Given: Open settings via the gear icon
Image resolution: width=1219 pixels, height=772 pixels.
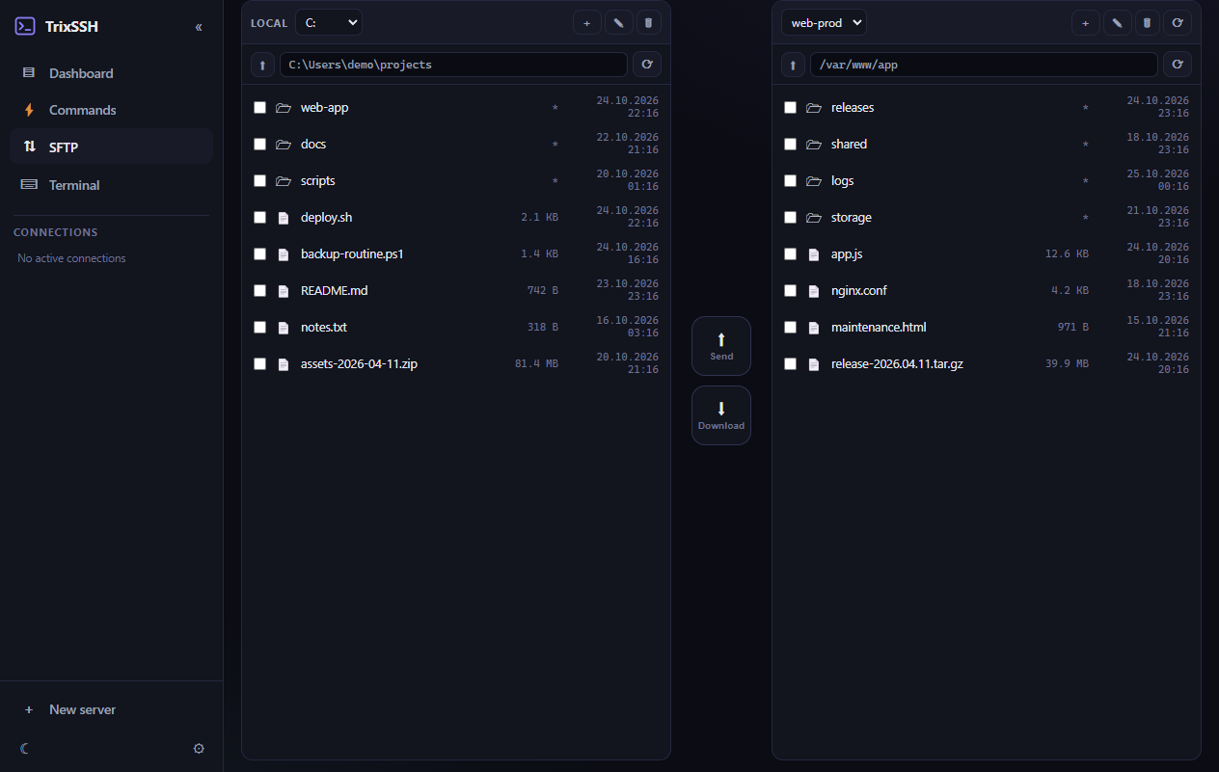Looking at the screenshot, I should click(x=199, y=748).
